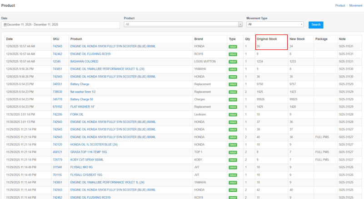Open the BASAHAN COLORED product link
The width and height of the screenshot is (364, 199).
pyautogui.click(x=84, y=62)
